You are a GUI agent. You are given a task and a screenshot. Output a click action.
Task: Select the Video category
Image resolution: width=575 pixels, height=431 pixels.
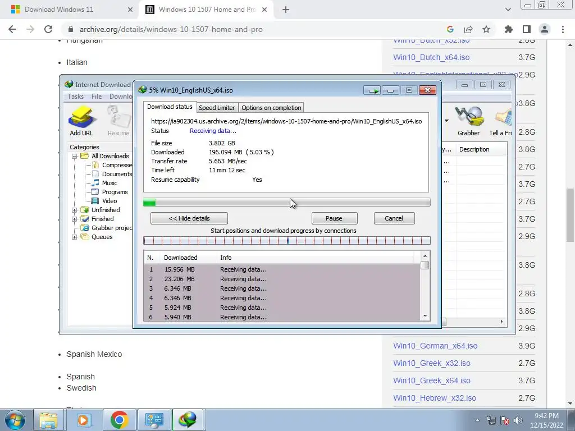[109, 201]
